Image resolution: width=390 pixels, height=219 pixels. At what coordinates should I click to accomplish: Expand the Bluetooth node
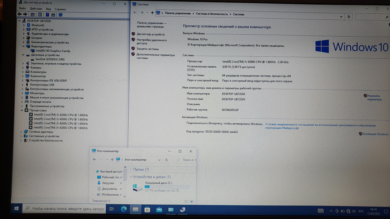24,25
